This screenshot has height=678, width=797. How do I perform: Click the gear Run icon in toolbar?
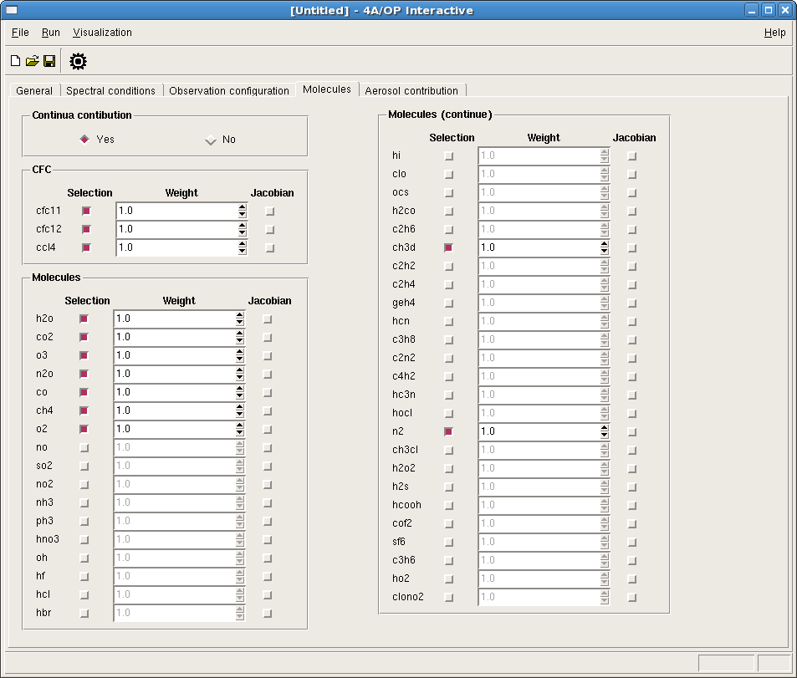(78, 62)
